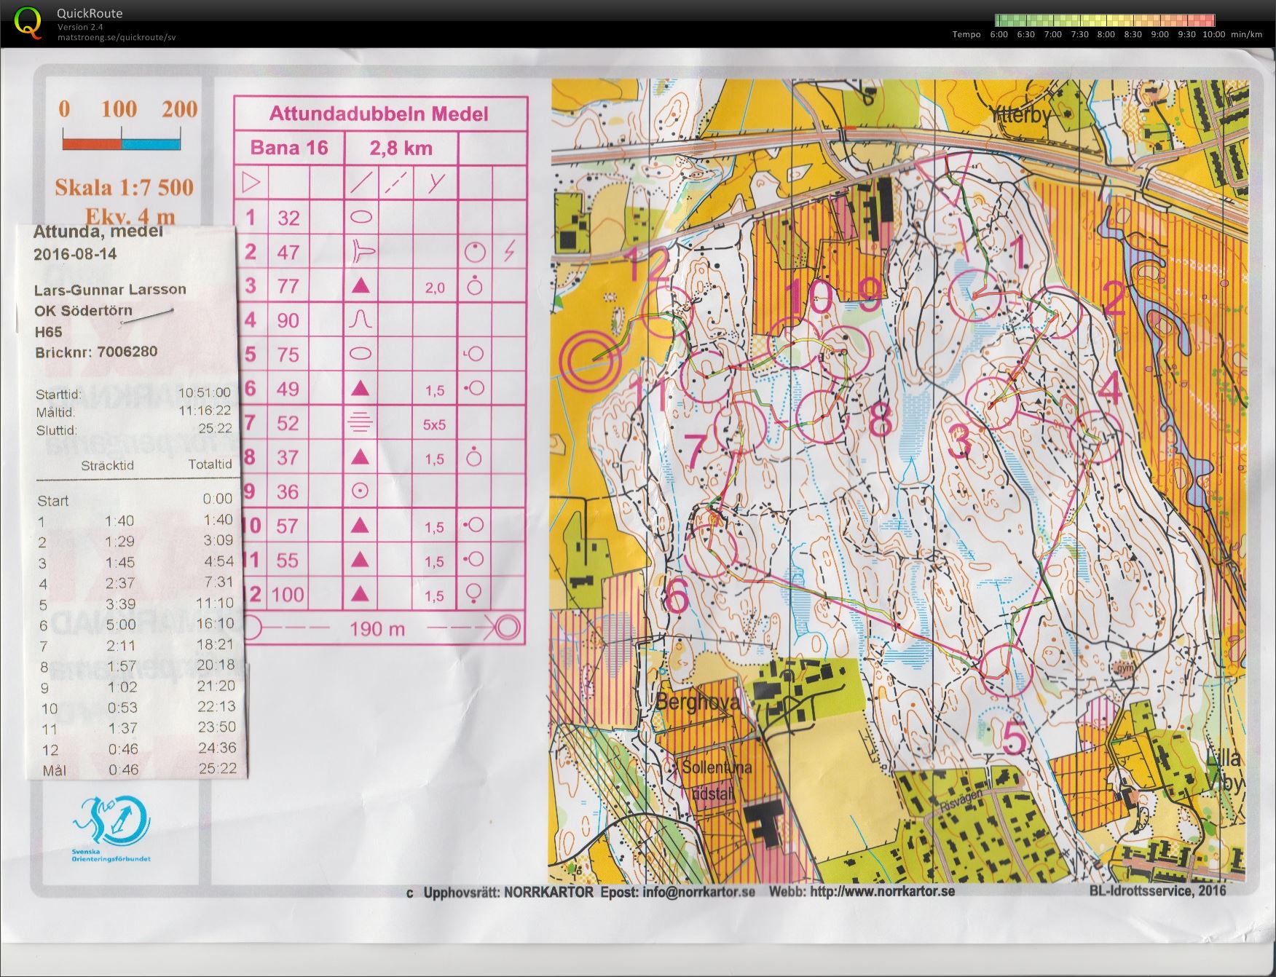Click control code '100' in the description table
Viewport: 1276px width, 977px height.
coord(288,595)
